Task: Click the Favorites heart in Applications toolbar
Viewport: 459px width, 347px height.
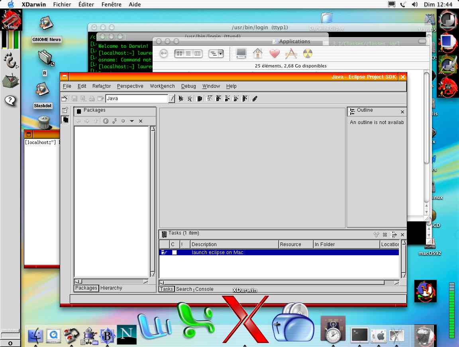Action: 275,53
